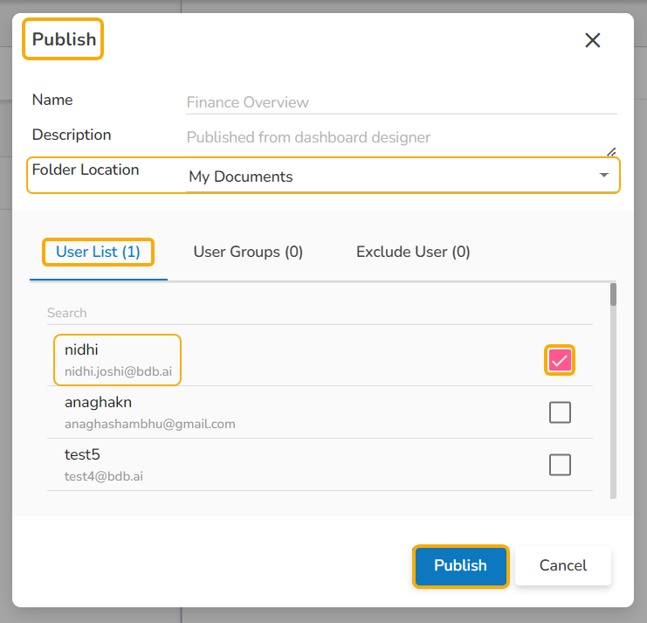
Task: Focus the user Search field
Action: [320, 313]
